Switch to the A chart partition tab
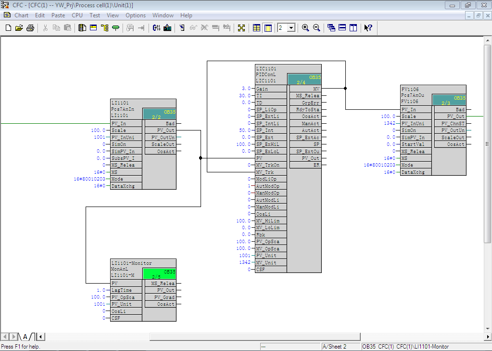The width and height of the screenshot is (492, 351). (26, 337)
